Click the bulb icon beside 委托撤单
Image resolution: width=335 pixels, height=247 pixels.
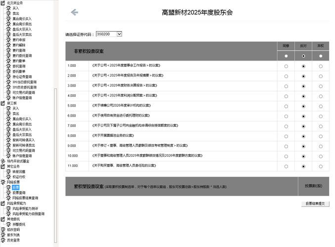click(x=8, y=71)
